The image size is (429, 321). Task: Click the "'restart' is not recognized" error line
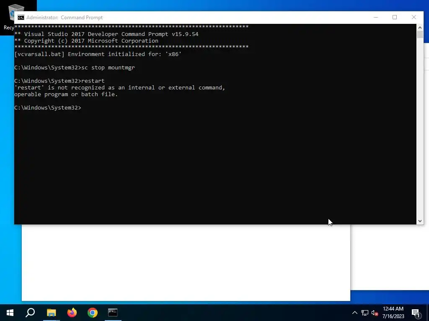[x=119, y=88]
